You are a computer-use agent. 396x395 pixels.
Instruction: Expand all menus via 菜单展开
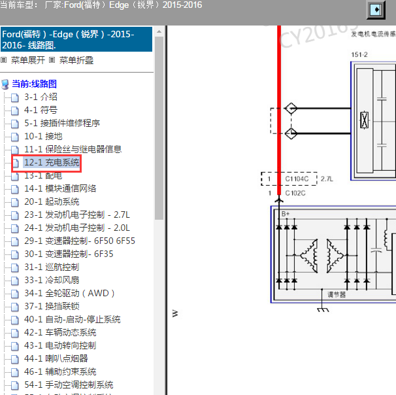(28, 60)
